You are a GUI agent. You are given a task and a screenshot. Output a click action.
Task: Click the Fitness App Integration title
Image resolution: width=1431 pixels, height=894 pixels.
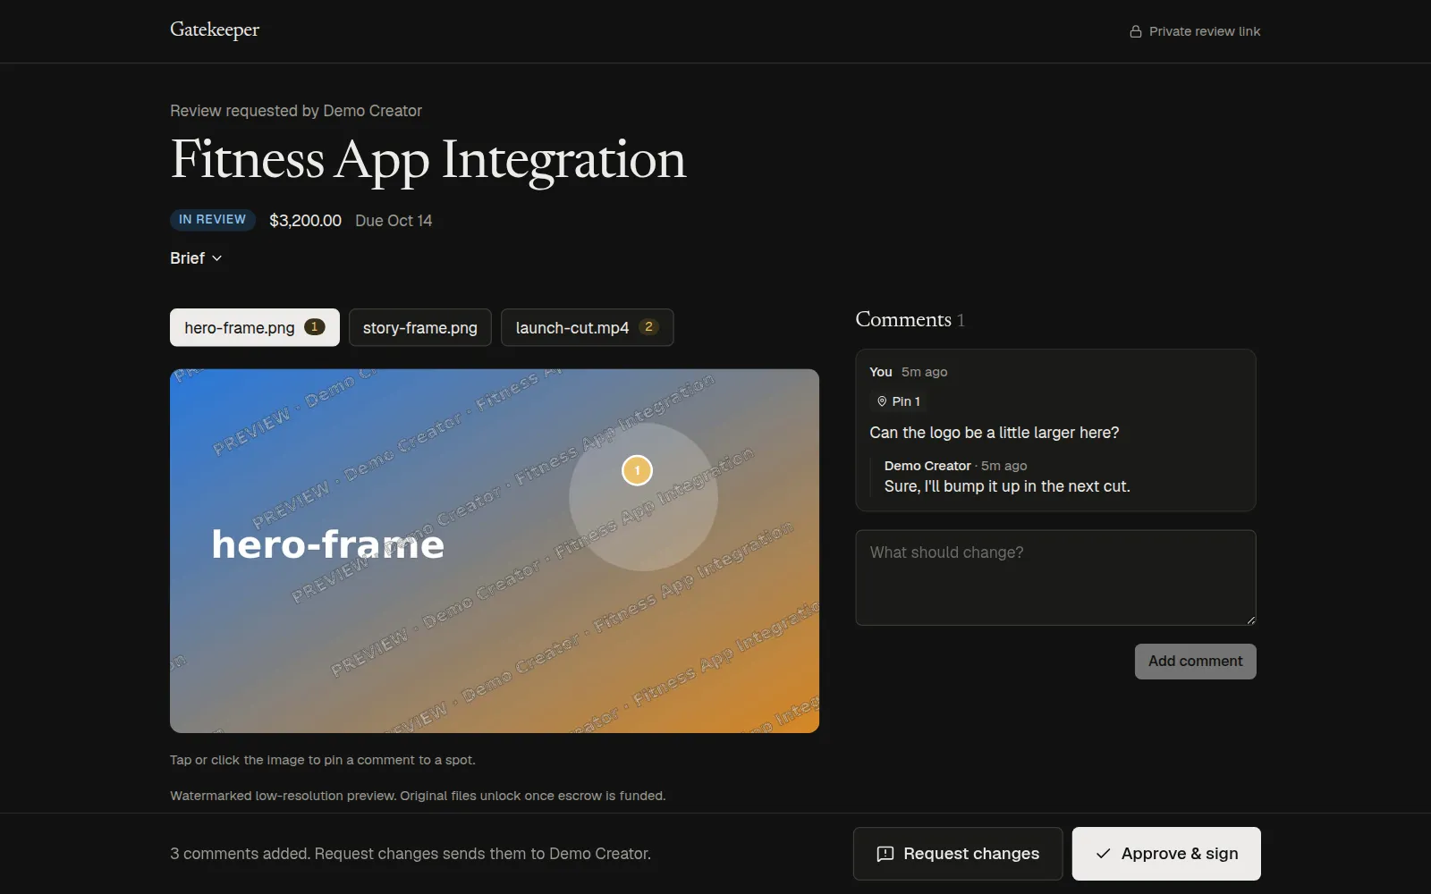pyautogui.click(x=428, y=160)
